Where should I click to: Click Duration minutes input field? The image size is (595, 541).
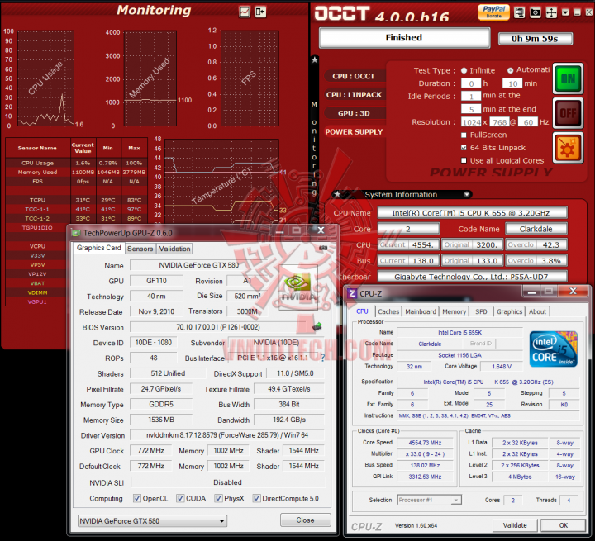512,83
